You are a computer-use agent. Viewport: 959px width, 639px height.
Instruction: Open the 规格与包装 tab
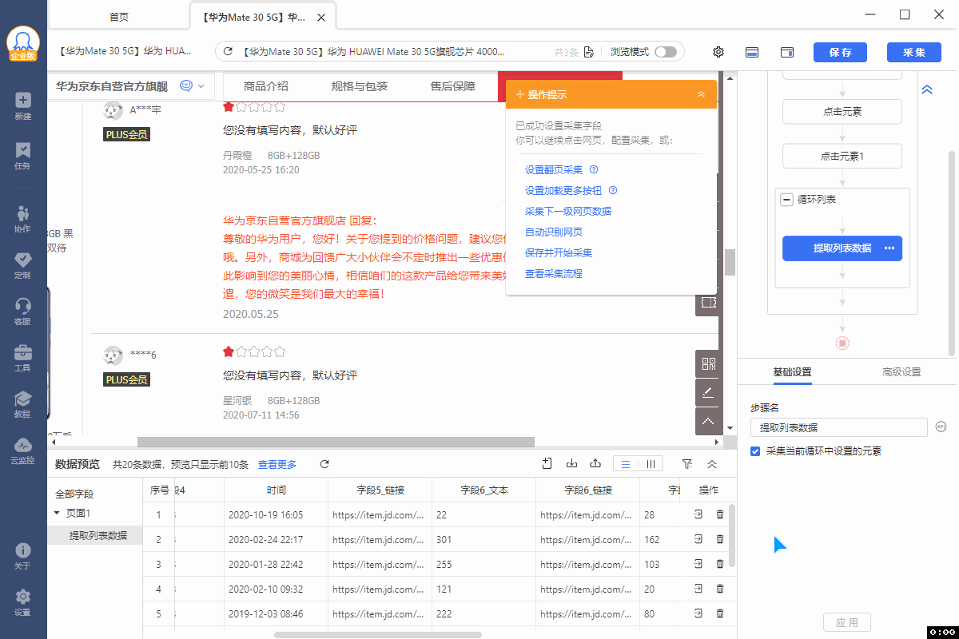[x=360, y=86]
